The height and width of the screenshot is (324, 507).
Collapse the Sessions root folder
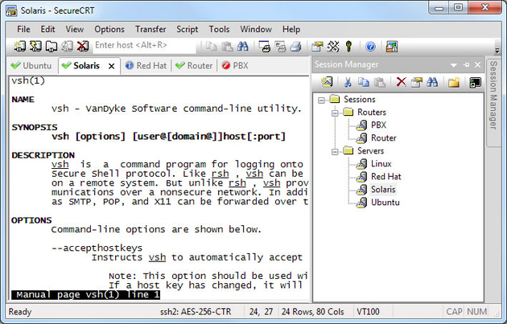coord(321,100)
